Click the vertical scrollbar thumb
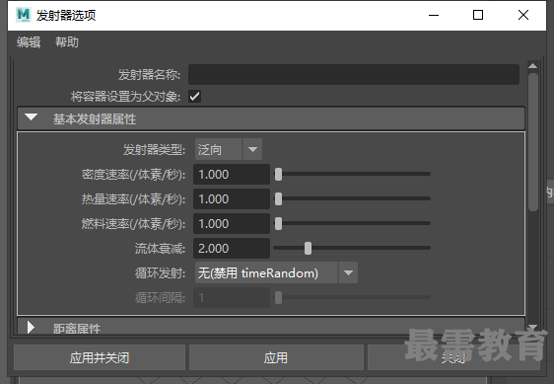554x384 pixels. click(533, 142)
